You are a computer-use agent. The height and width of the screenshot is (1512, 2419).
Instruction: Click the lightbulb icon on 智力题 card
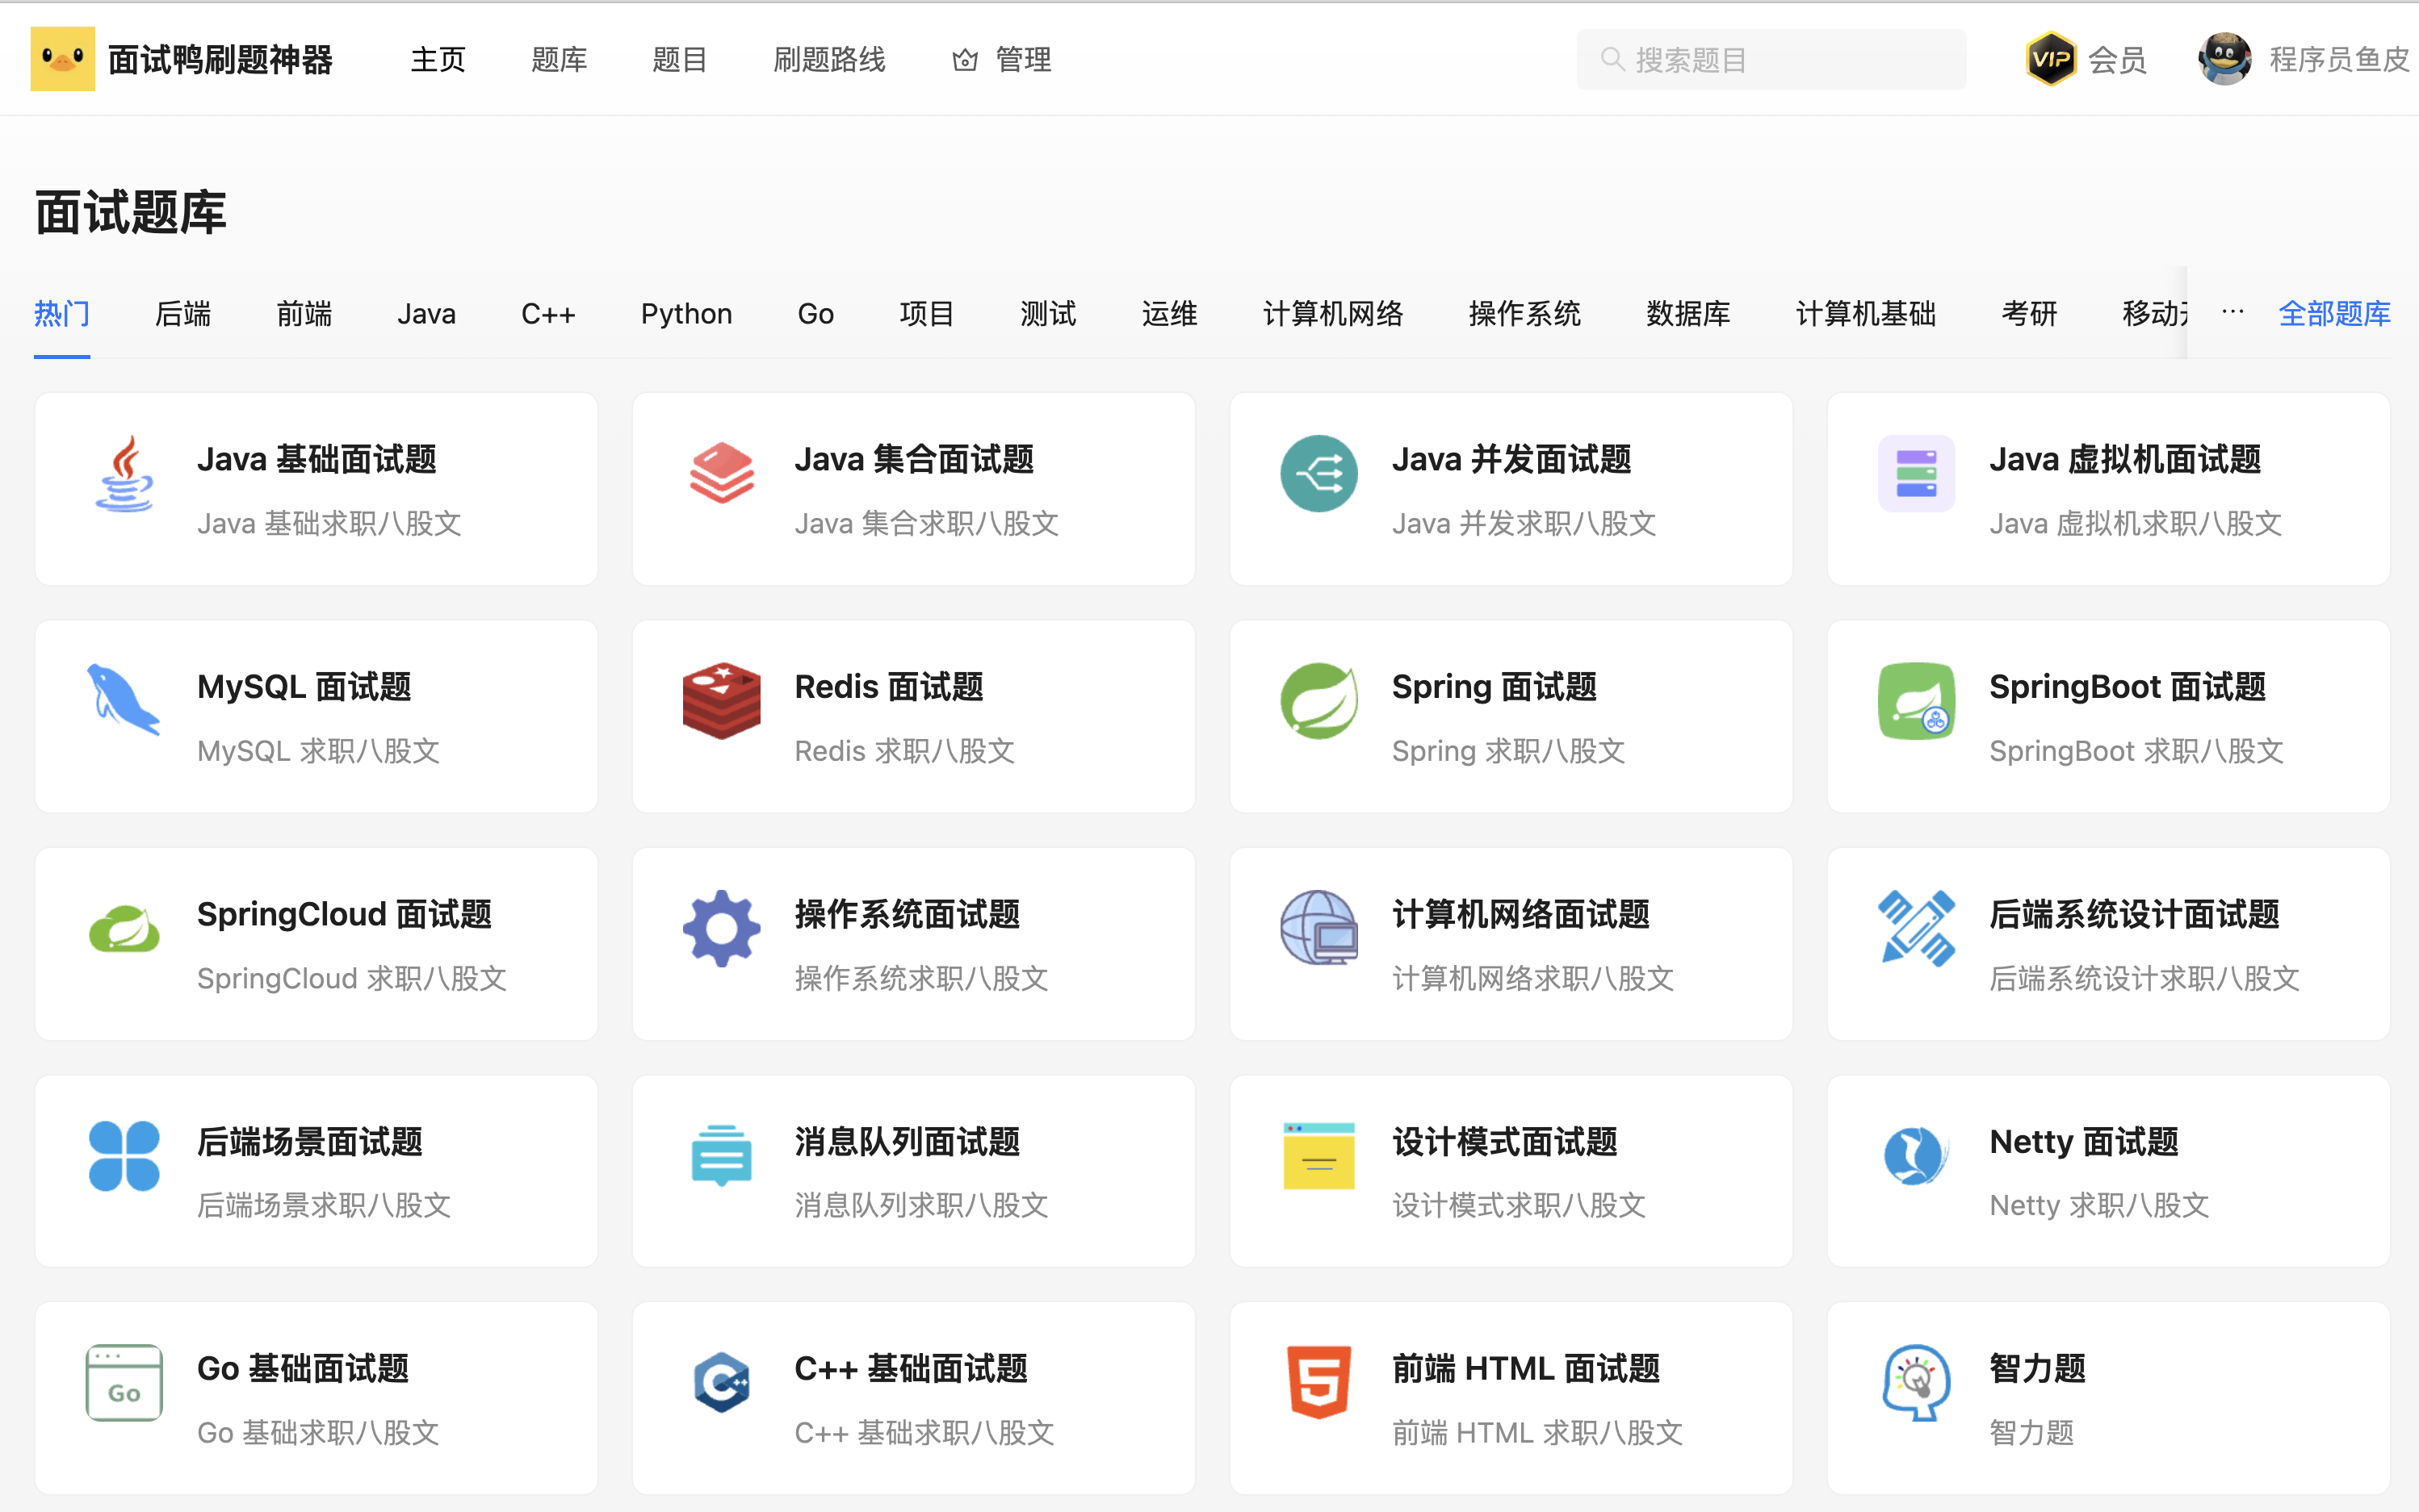click(x=1916, y=1384)
